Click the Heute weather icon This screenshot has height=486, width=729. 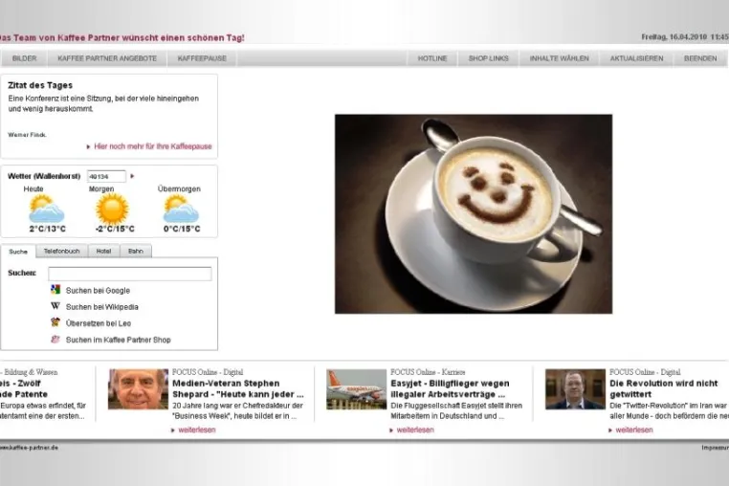click(46, 209)
